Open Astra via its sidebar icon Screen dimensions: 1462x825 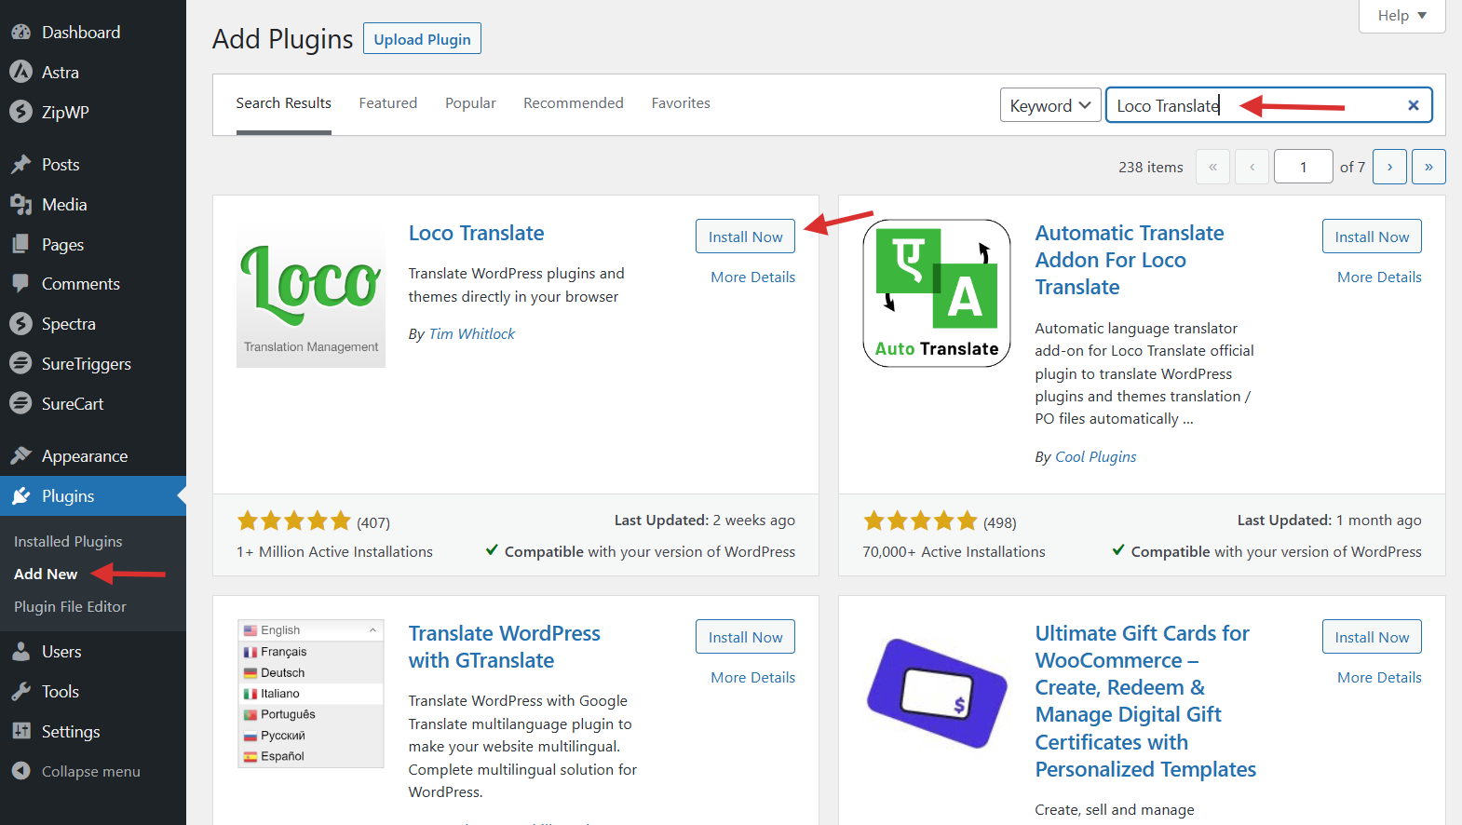[x=20, y=73]
